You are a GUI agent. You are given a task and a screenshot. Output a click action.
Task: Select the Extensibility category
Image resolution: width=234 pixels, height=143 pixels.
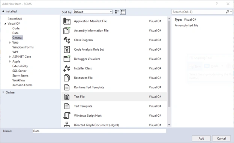(20, 66)
